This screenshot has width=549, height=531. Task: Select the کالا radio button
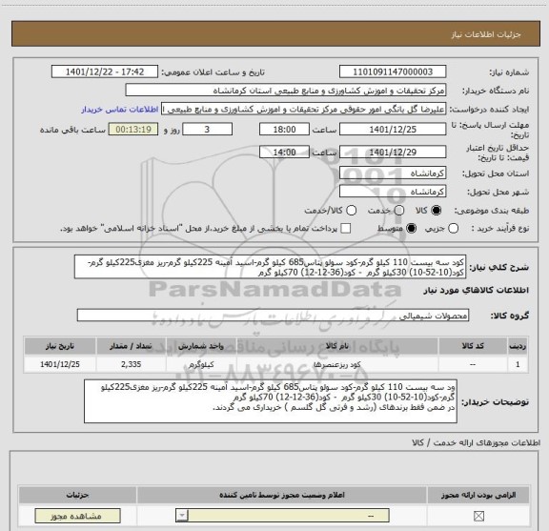[437, 210]
